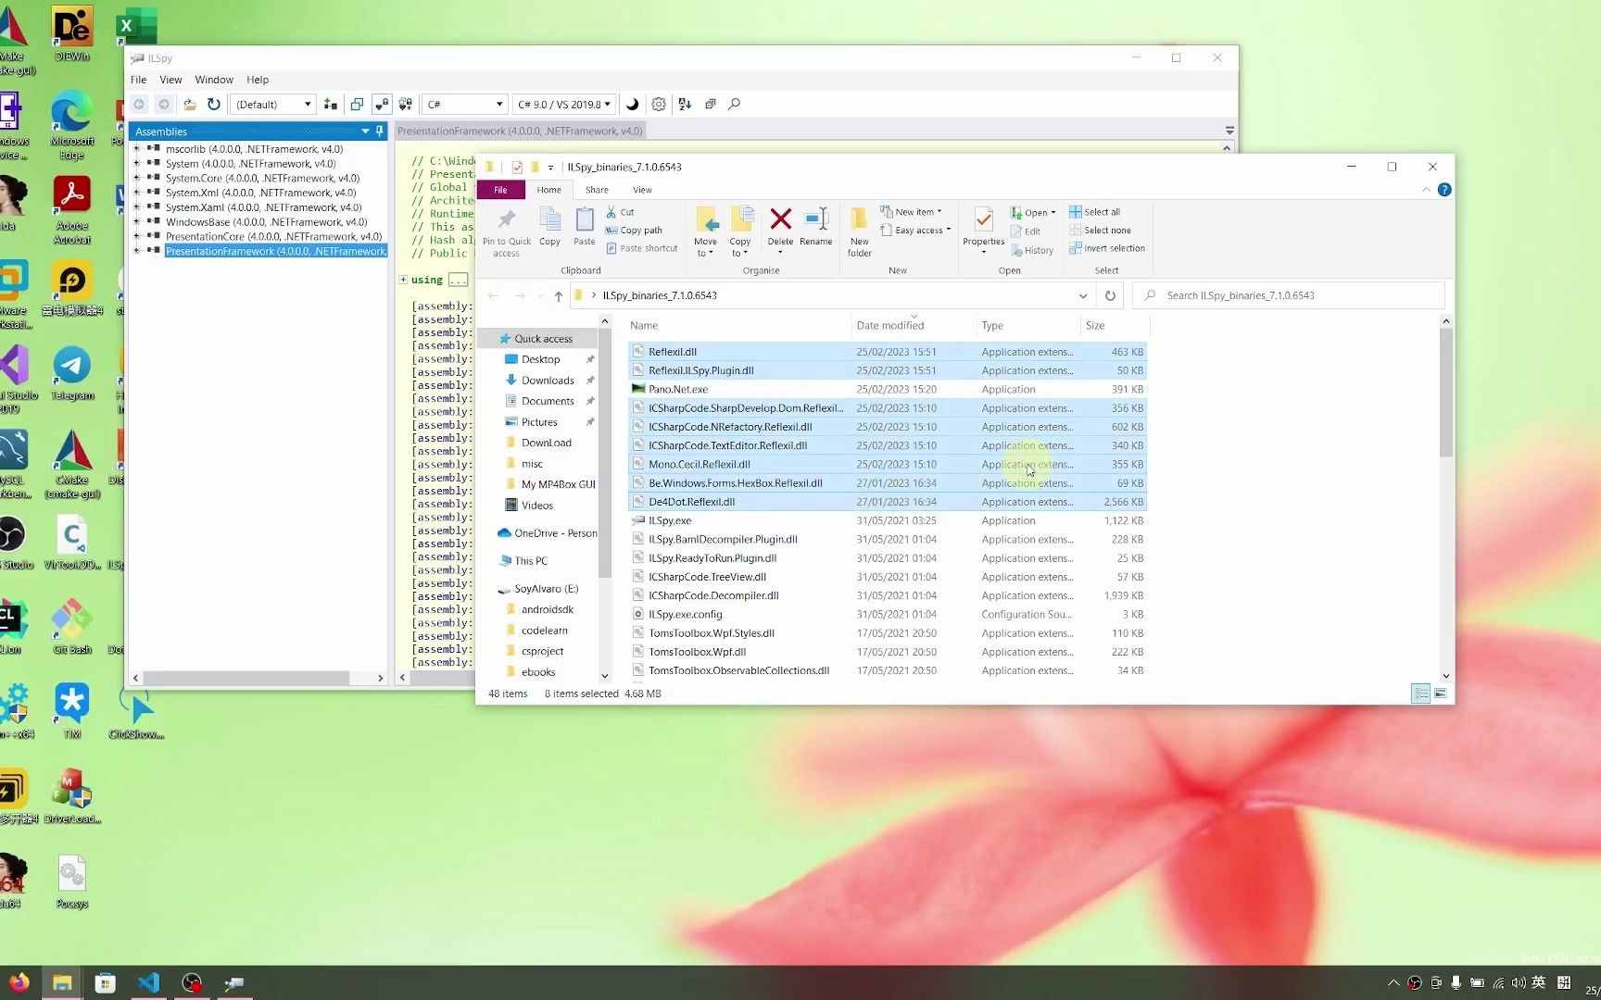The image size is (1601, 1000).
Task: Click the ILSpy Back navigation arrow
Action: point(139,105)
